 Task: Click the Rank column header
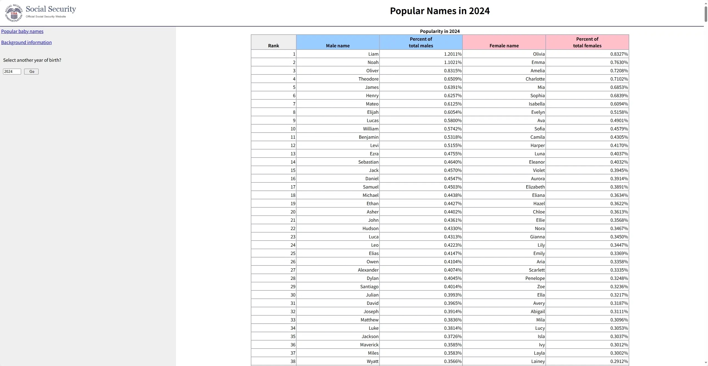(x=273, y=46)
